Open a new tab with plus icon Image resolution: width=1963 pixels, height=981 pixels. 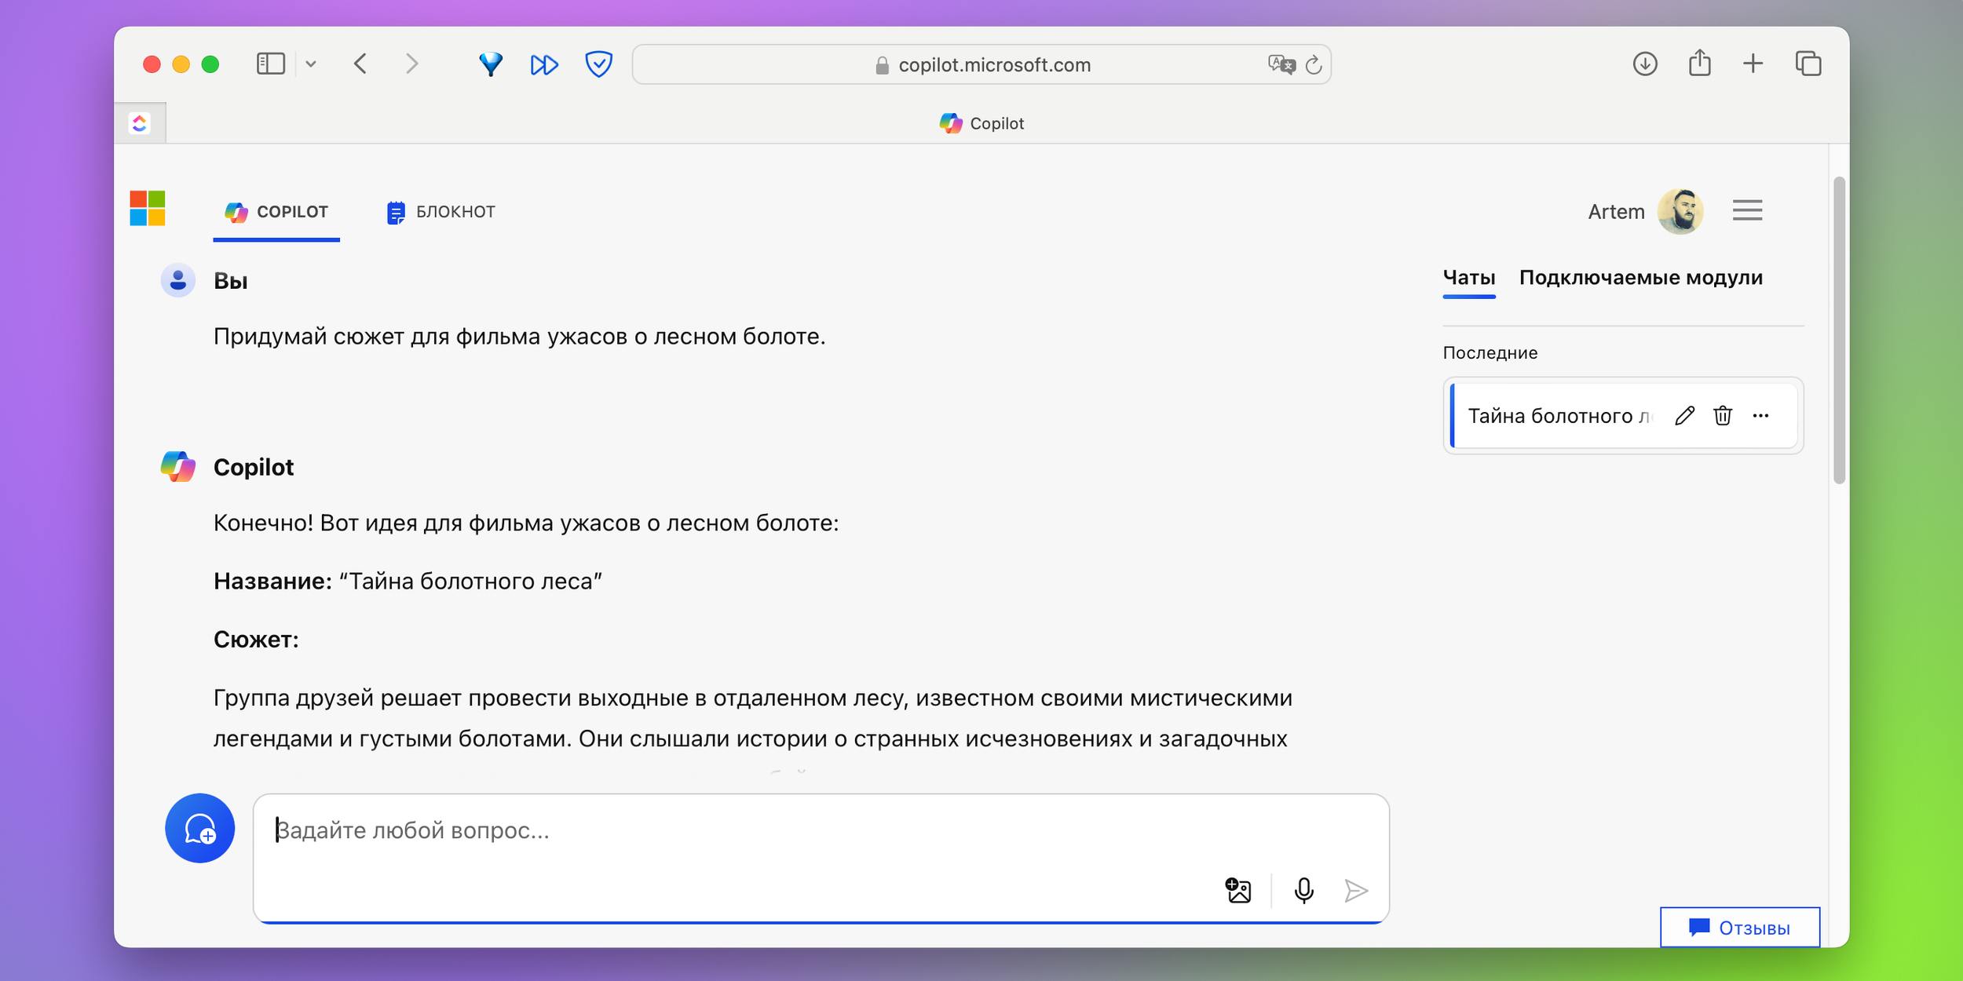(1753, 64)
